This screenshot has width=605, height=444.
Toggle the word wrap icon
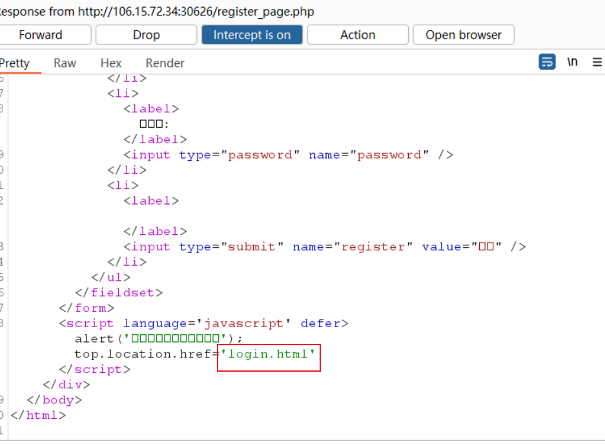(x=547, y=62)
